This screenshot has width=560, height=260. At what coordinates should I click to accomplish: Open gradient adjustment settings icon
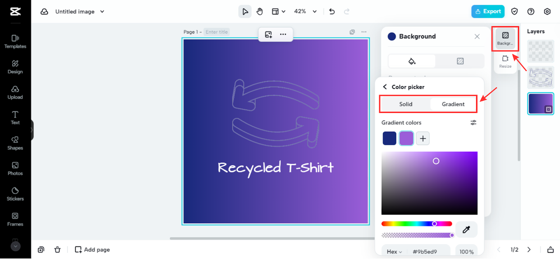(x=473, y=123)
